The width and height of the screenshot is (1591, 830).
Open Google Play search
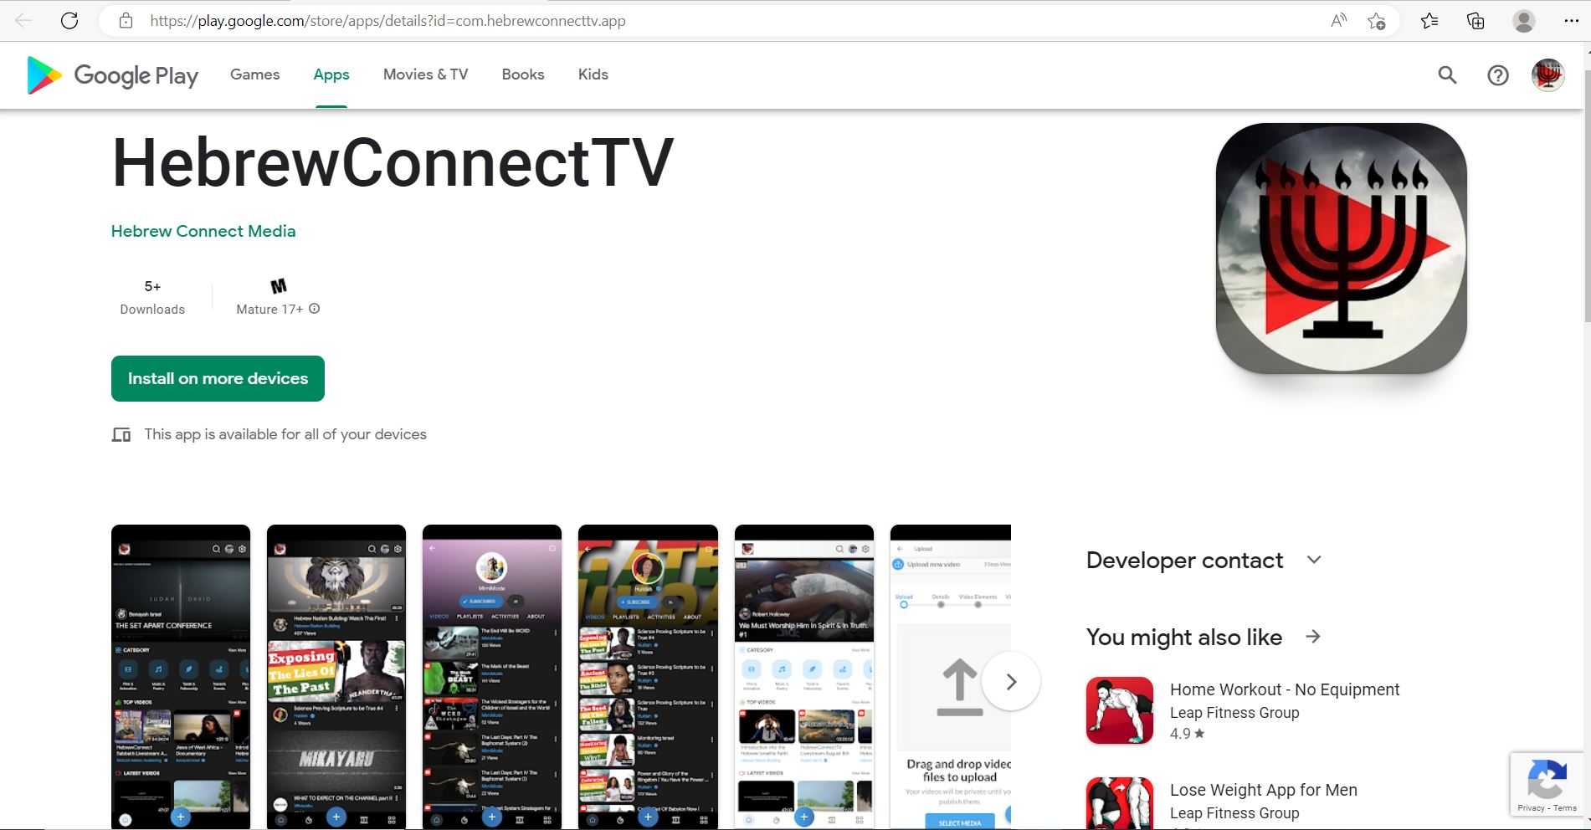click(1447, 75)
